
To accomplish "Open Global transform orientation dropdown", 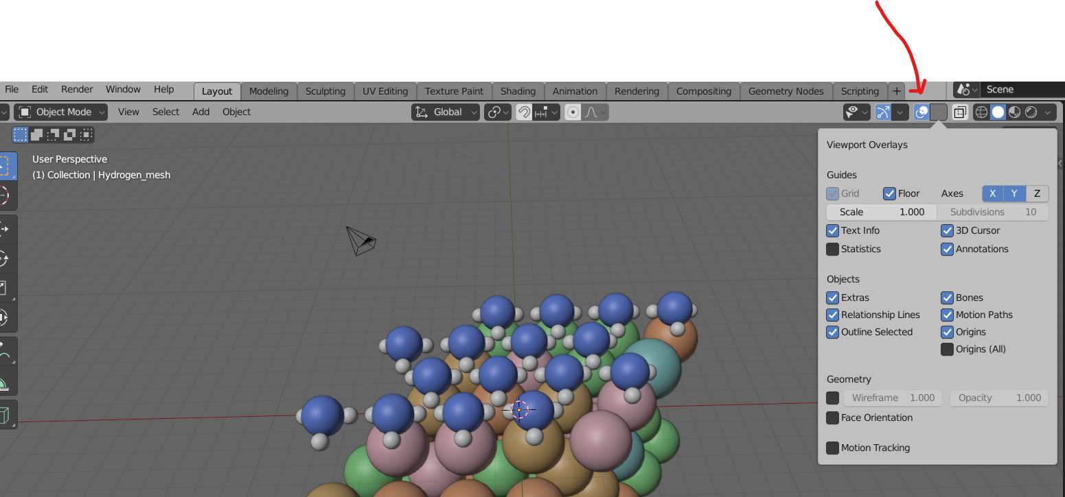I will point(446,112).
